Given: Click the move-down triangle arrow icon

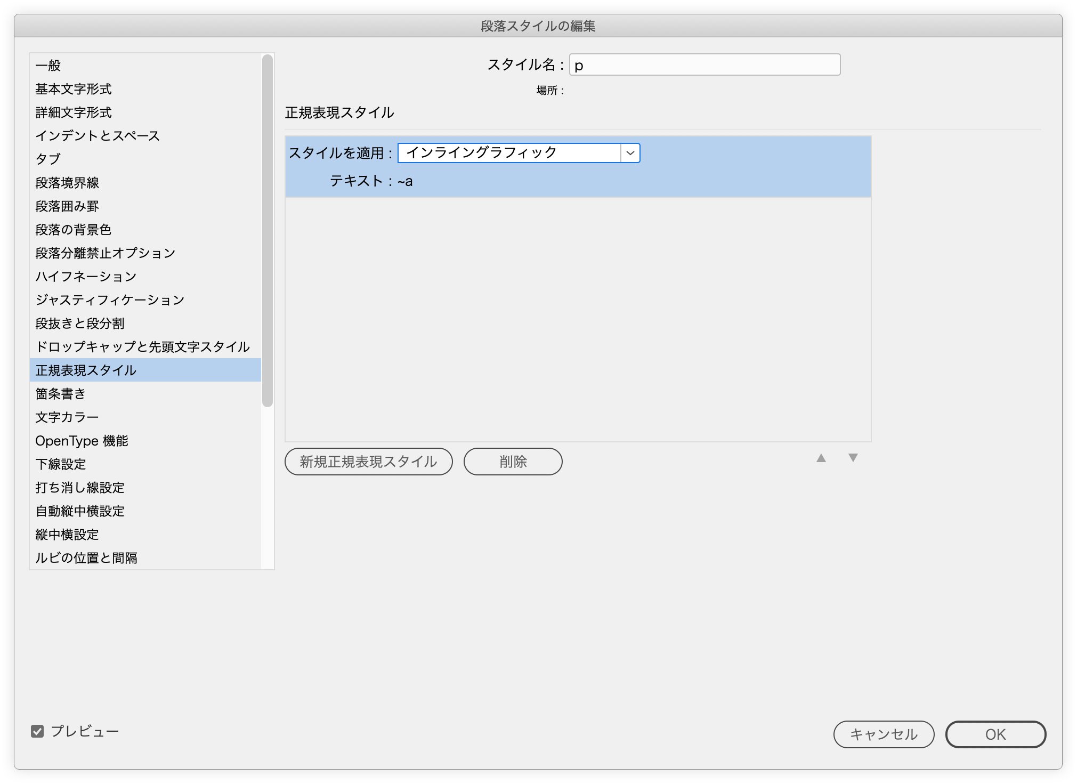Looking at the screenshot, I should coord(853,458).
